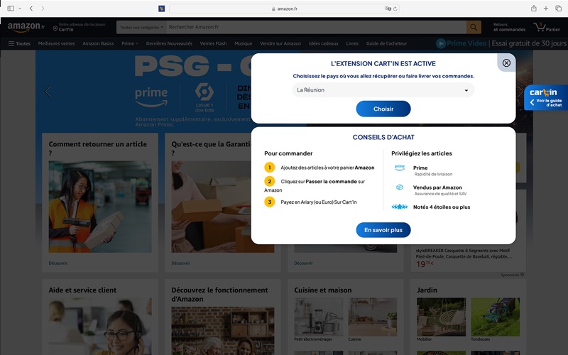Open the La Réunion country dropdown
The image size is (568, 355).
click(383, 90)
